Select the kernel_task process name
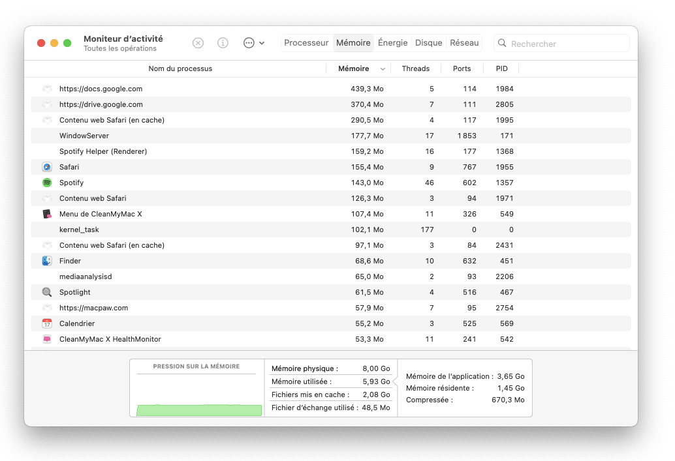This screenshot has width=675, height=461. tap(79, 230)
